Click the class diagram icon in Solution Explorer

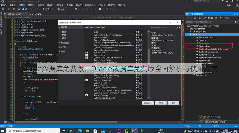[228, 18]
